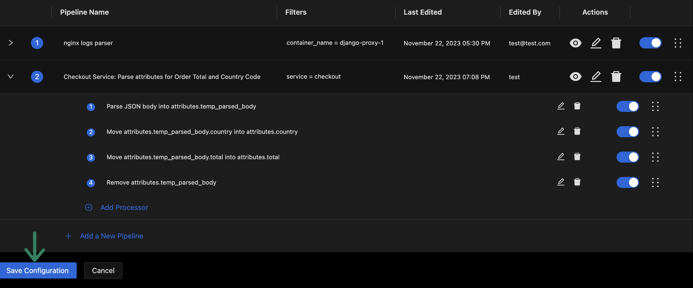693x288 pixels.
Task: Delete the Move country attribute processor
Action: pos(577,131)
